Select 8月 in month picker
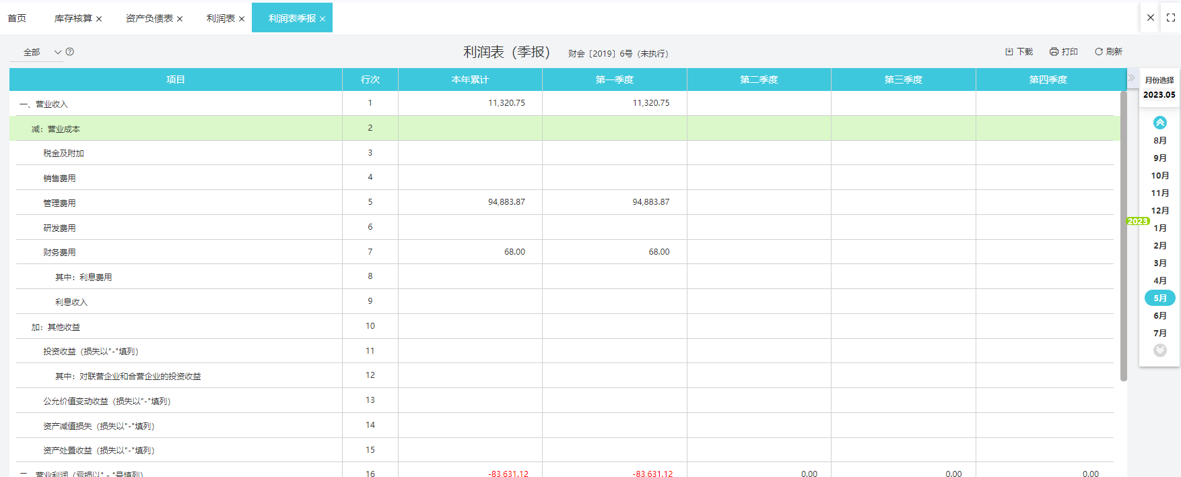This screenshot has width=1181, height=477. point(1159,141)
